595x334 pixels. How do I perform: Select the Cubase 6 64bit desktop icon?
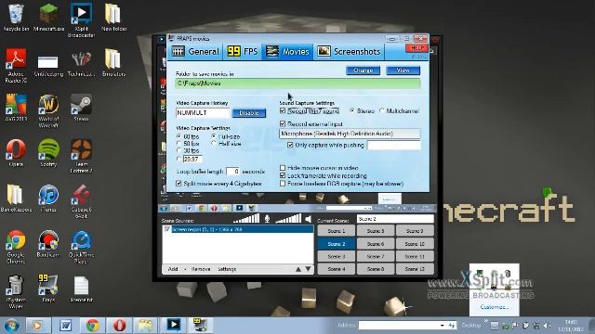(x=81, y=201)
